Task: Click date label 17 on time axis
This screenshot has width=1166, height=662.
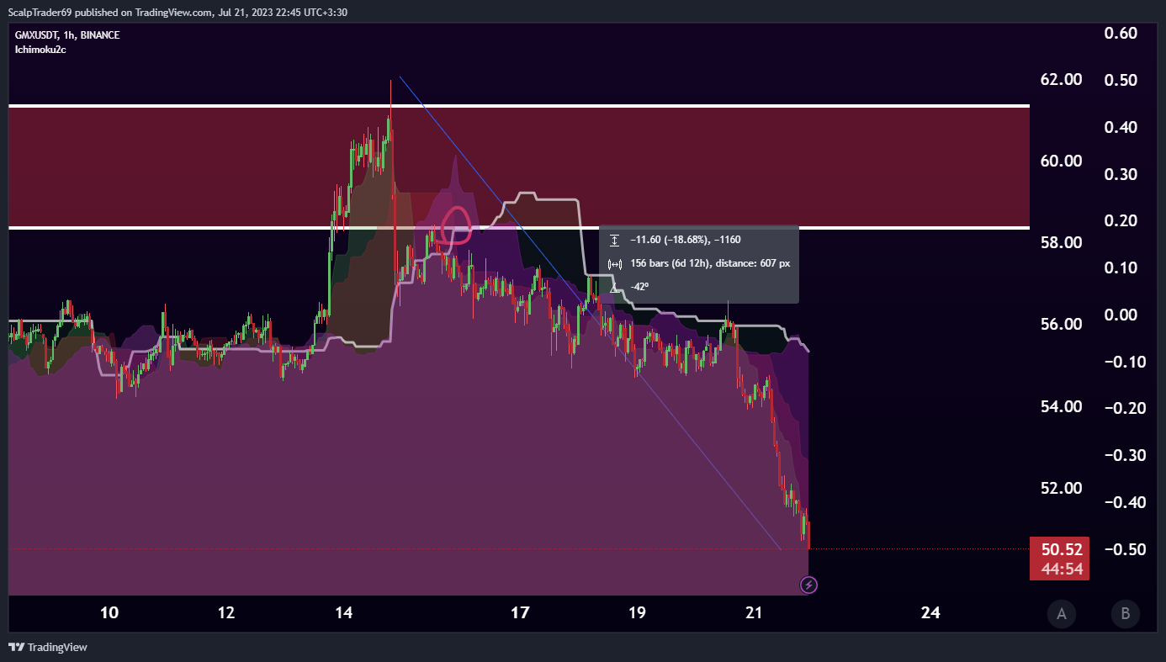Action: [x=520, y=612]
